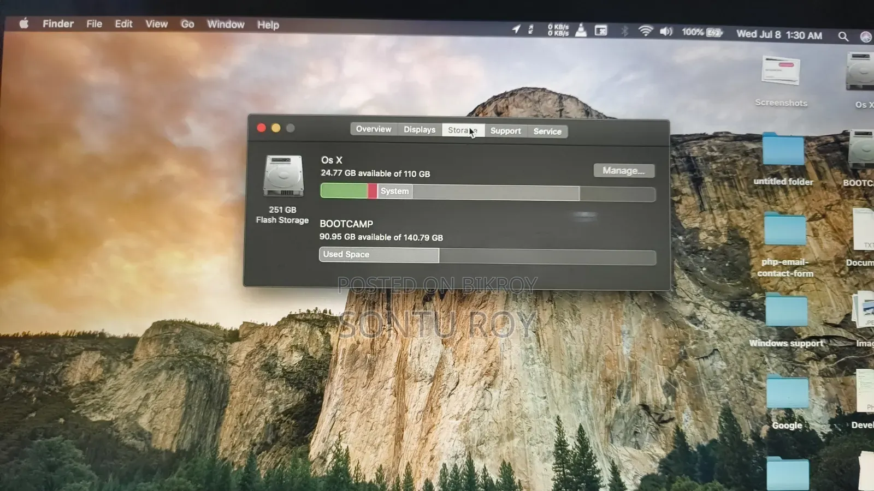Image resolution: width=874 pixels, height=491 pixels.
Task: Close the About This Mac window
Action: click(261, 128)
